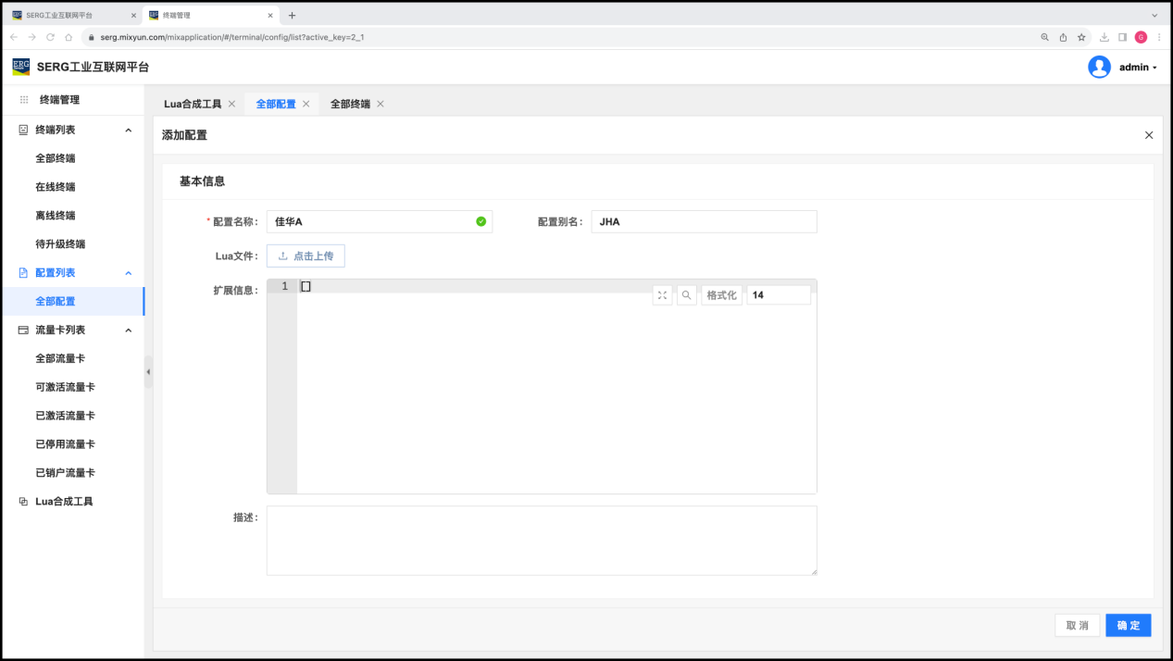This screenshot has width=1173, height=661.
Task: Click the 描述 description text area
Action: 542,541
